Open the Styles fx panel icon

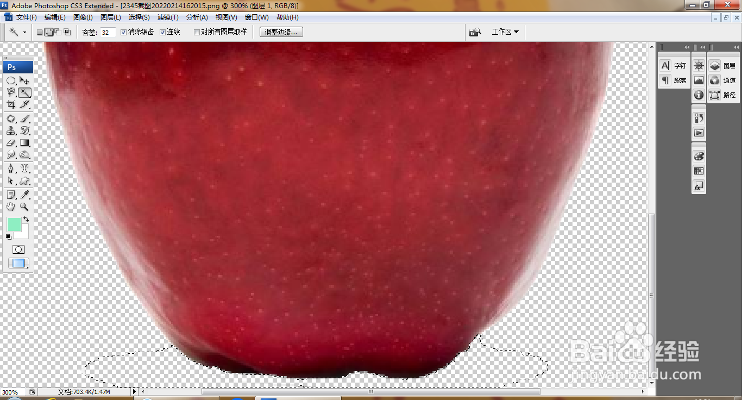click(699, 186)
